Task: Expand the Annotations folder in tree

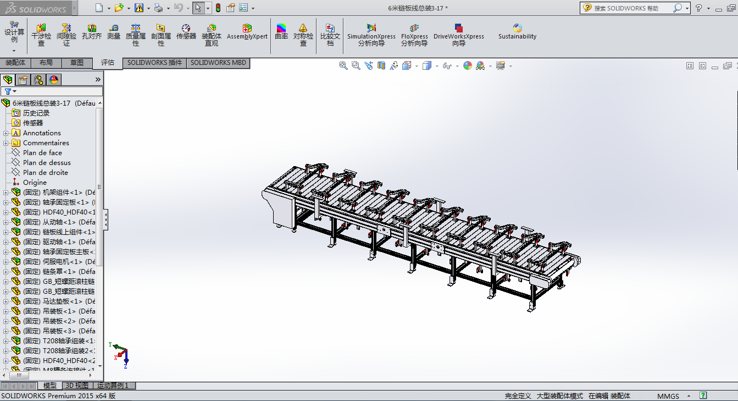Action: 6,133
